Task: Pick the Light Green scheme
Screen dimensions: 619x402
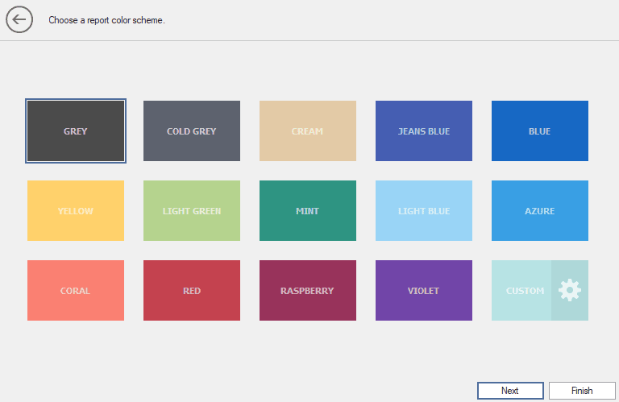Action: pos(192,210)
